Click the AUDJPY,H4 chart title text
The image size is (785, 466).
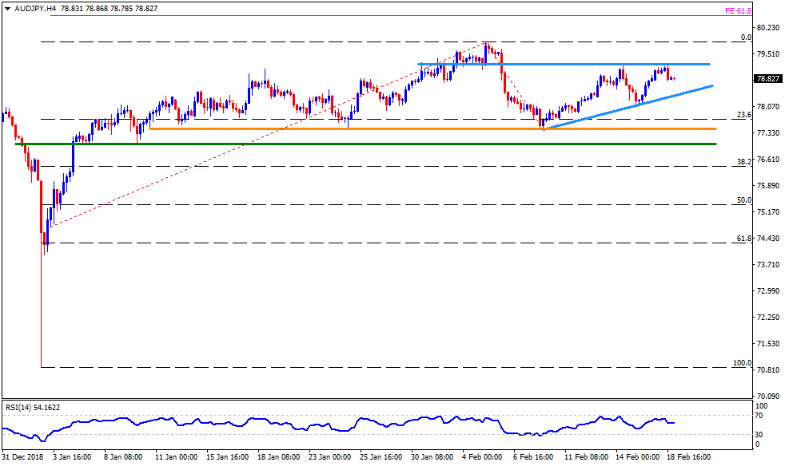click(x=36, y=7)
